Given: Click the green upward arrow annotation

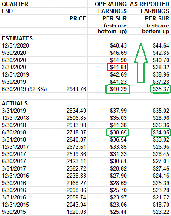Looking at the screenshot, I should point(141,63).
